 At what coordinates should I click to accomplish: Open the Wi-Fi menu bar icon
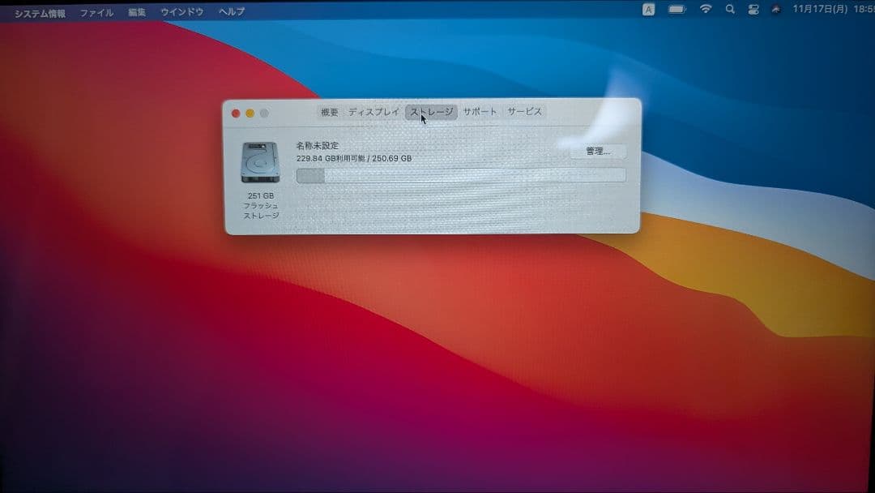[x=706, y=10]
